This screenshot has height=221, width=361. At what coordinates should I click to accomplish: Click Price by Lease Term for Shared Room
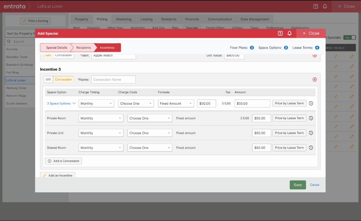[289, 148]
